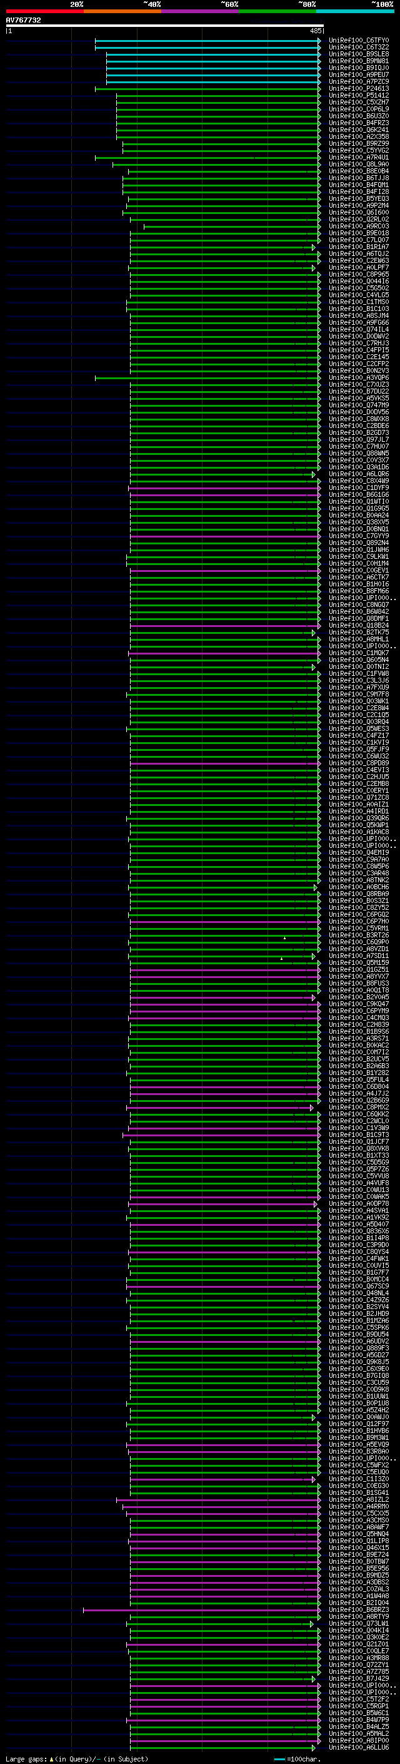This screenshot has width=400, height=1764.
Task: Click the purple ~60% identity legend segment
Action: pyautogui.click(x=199, y=11)
